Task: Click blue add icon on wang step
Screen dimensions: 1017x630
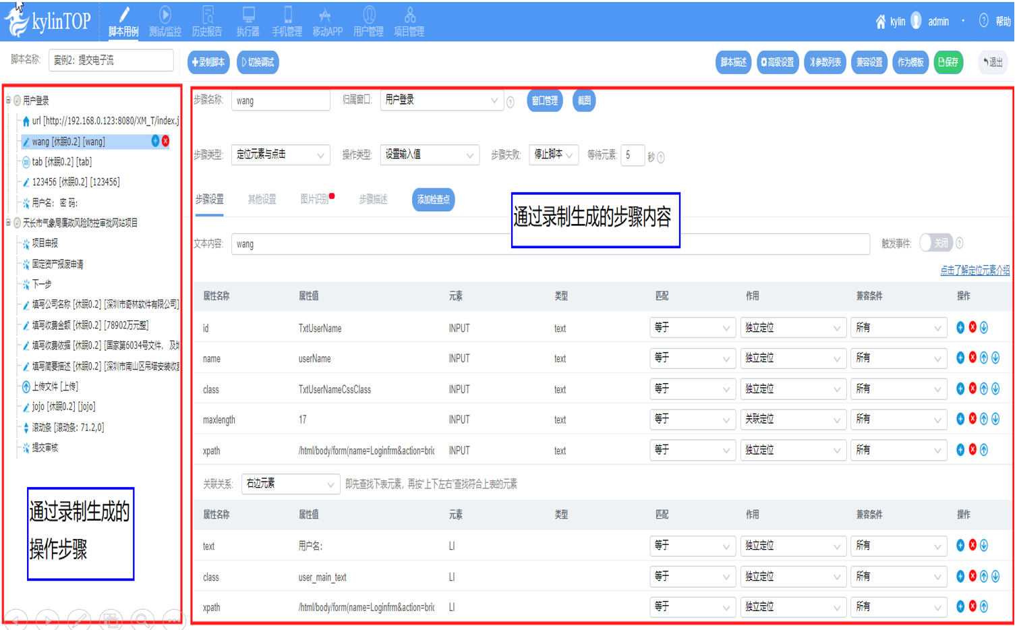Action: 155,141
